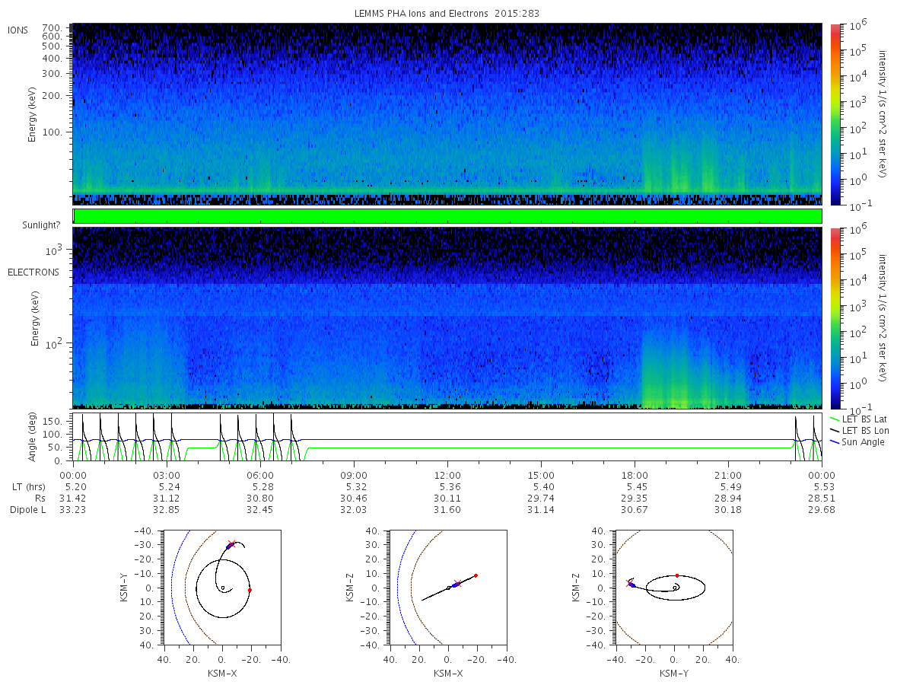Image resolution: width=913 pixels, height=685 pixels.
Task: Click the electrons intensity units label beside color bar
Action: (x=883, y=317)
